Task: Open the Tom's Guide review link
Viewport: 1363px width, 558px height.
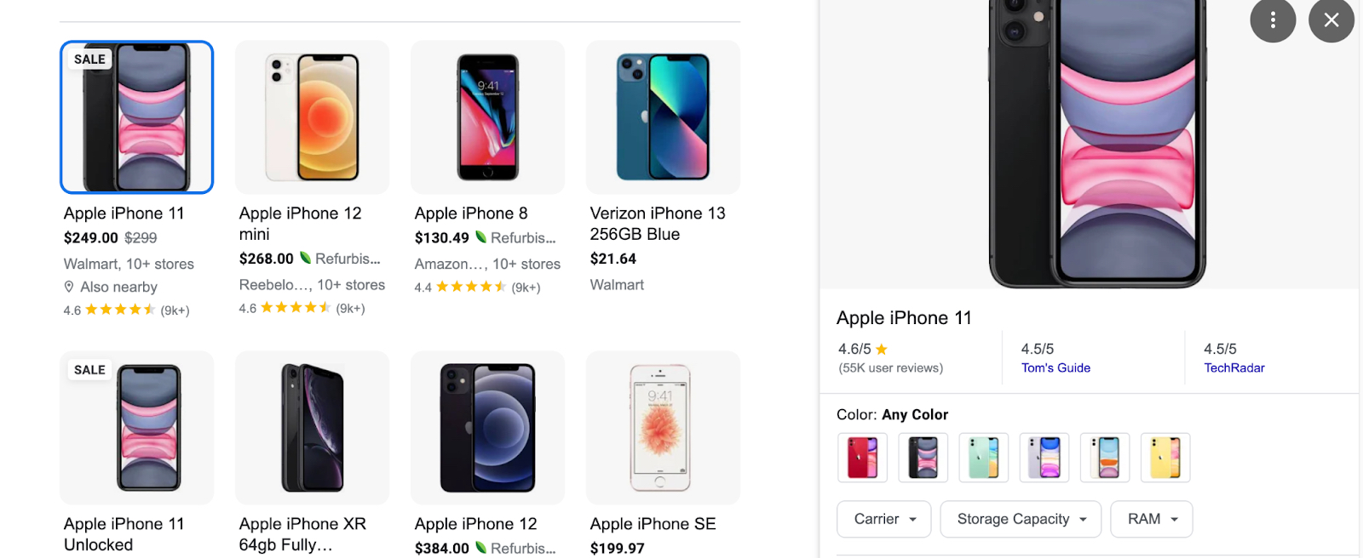Action: click(x=1055, y=368)
